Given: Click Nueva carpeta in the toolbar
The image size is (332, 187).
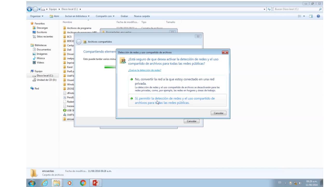Looking at the screenshot, I should 142,16.
